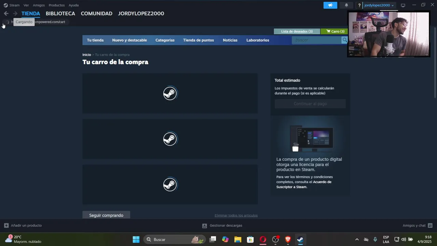The image size is (437, 246).
Task: Open the Steam menu
Action: click(14, 5)
